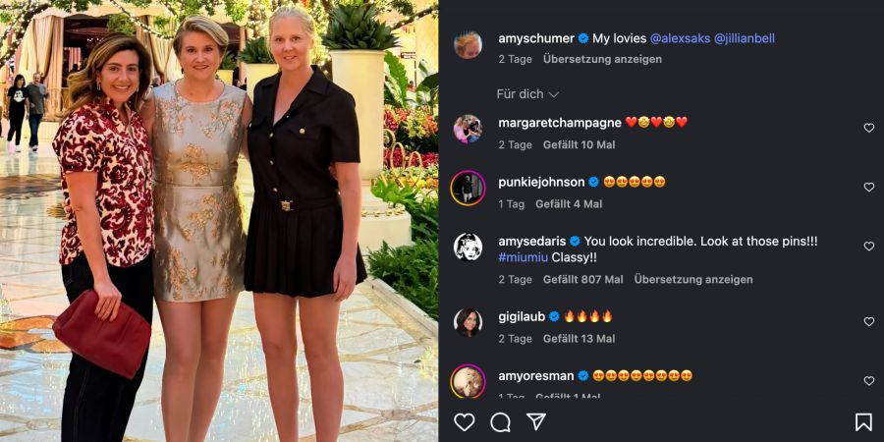Show translation of amysedaris's comment
The image size is (884, 442).
[692, 280]
